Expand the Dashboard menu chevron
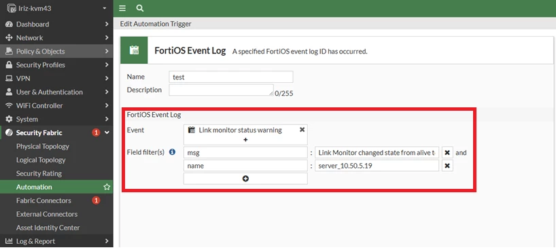The height and width of the screenshot is (250, 556). [x=107, y=24]
